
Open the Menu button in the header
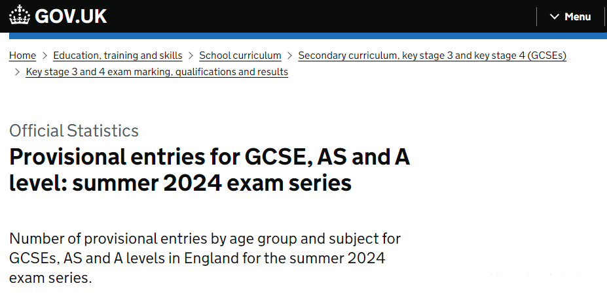(570, 16)
